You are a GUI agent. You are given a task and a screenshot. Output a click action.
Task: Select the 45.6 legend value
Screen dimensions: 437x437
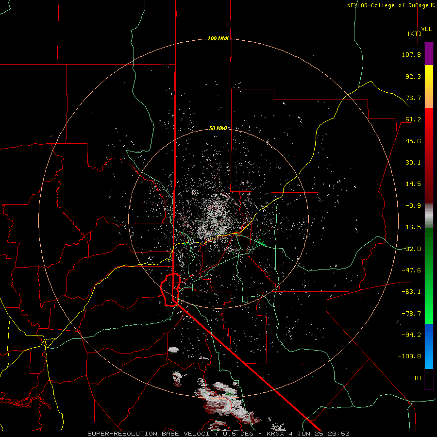413,141
